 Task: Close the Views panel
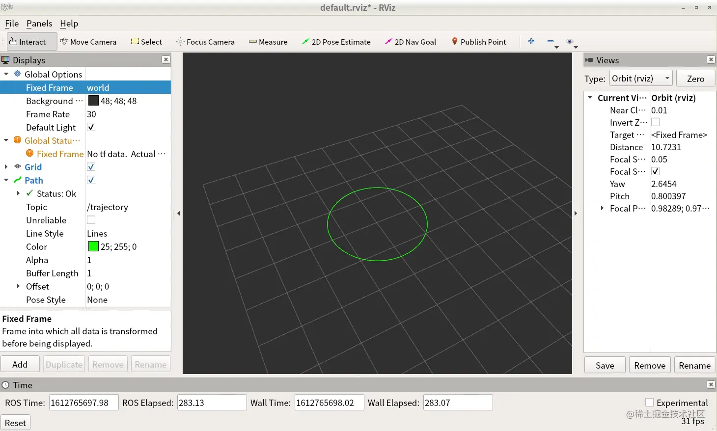pyautogui.click(x=711, y=59)
